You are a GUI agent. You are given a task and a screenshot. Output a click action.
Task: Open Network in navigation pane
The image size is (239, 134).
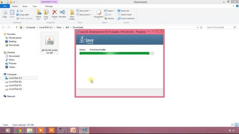click(x=11, y=96)
